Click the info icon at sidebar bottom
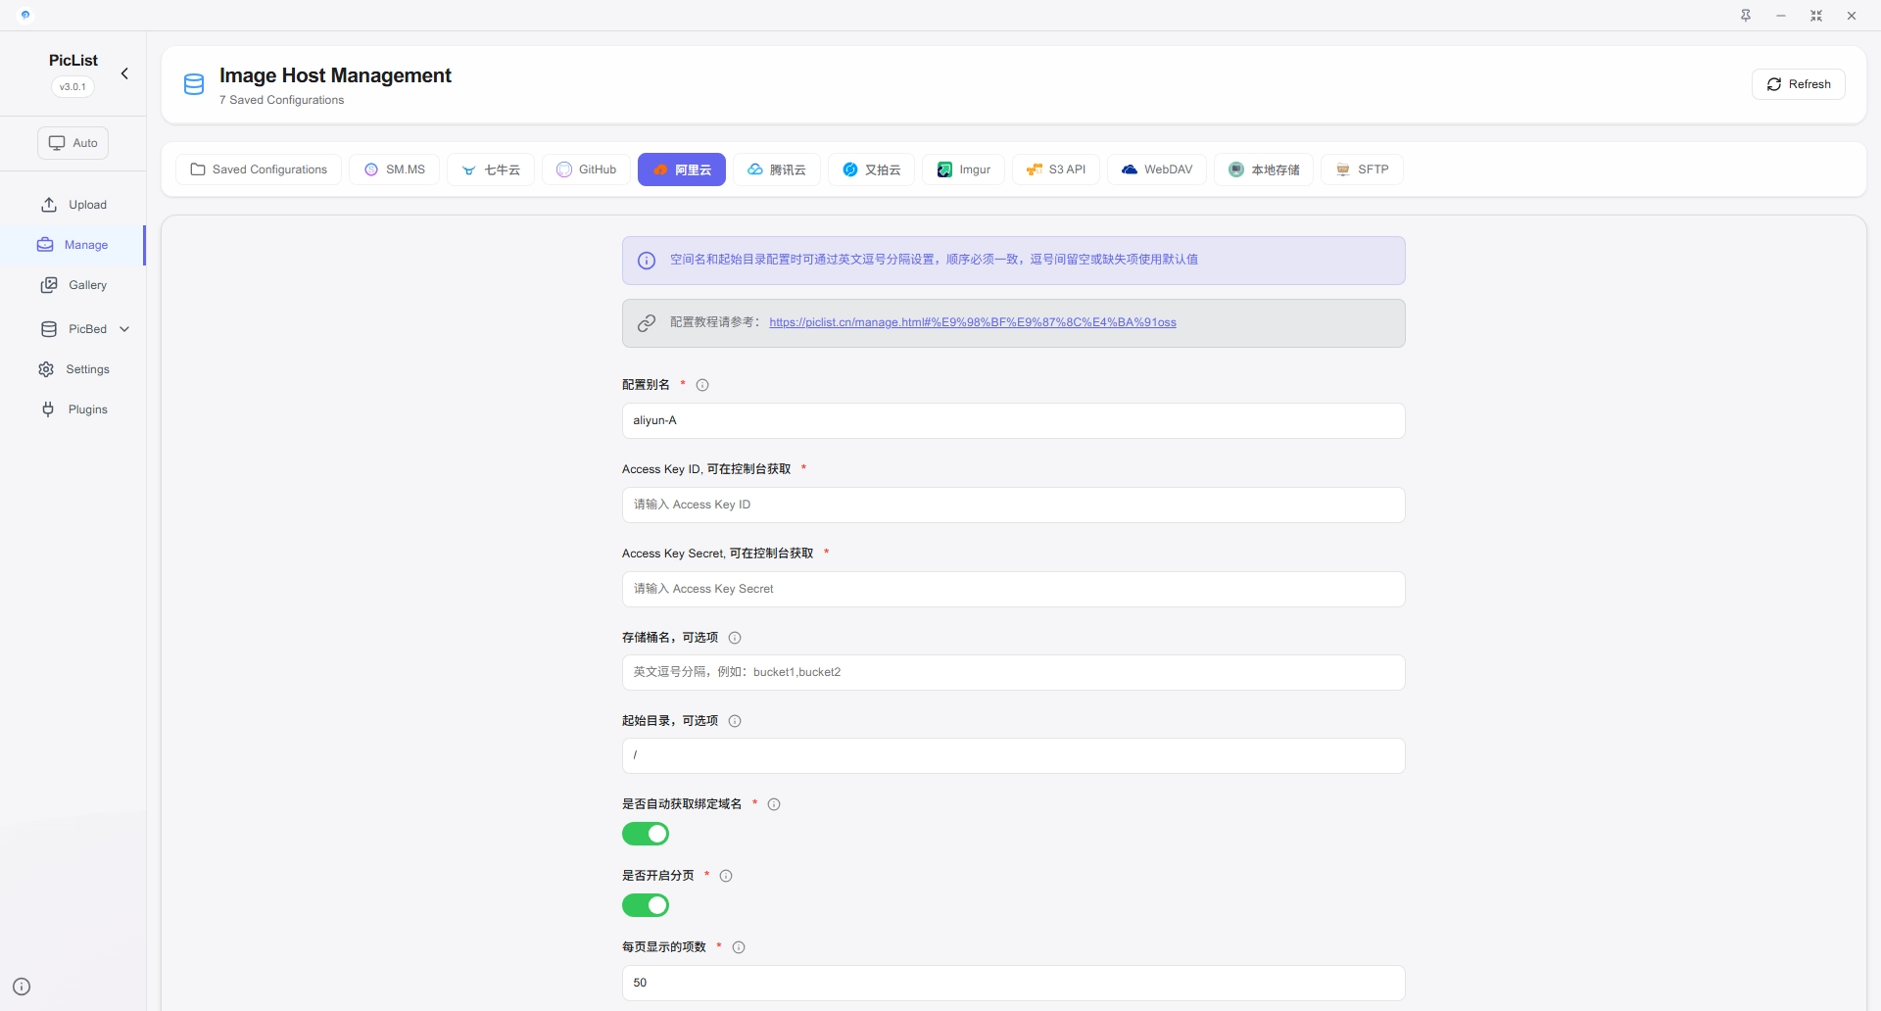1881x1011 pixels. pos(22,987)
